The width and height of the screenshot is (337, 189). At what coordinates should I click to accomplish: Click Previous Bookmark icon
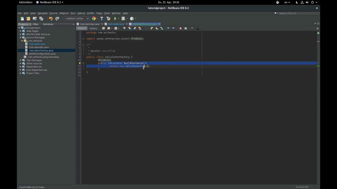[x=151, y=28]
